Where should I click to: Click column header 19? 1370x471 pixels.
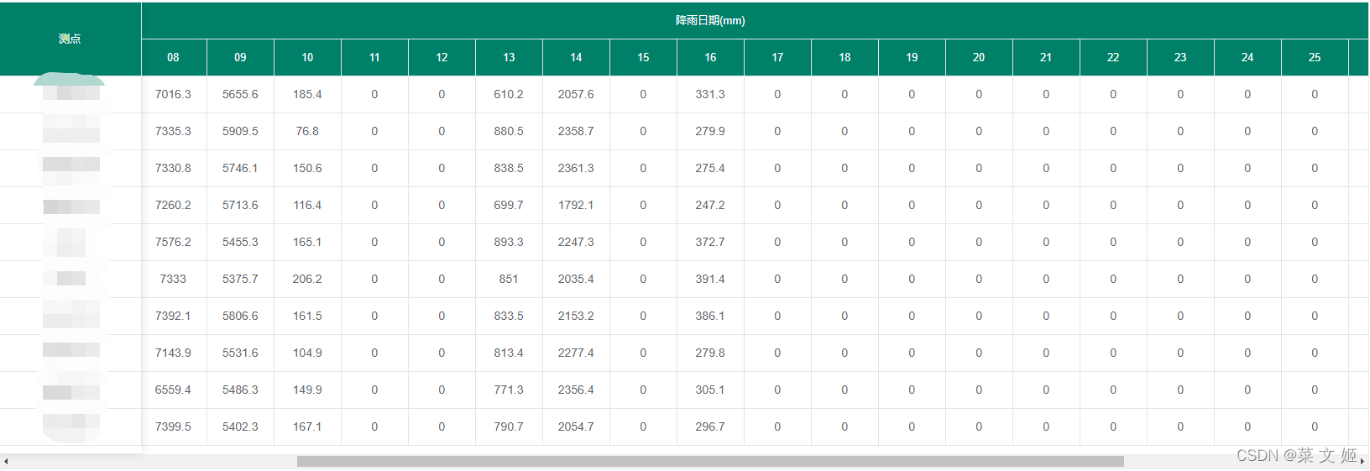[912, 57]
